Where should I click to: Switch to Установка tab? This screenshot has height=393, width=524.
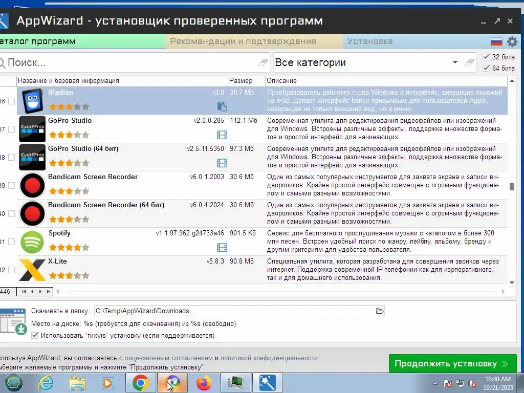pos(416,41)
